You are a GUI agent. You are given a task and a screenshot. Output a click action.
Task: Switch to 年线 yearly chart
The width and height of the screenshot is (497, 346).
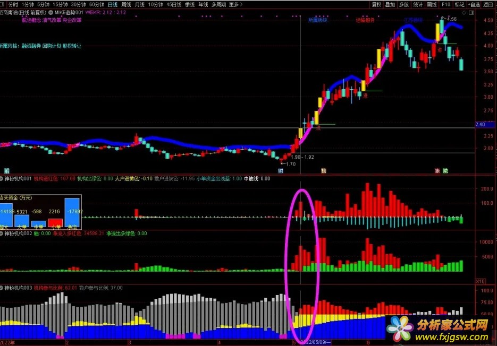(203, 4)
